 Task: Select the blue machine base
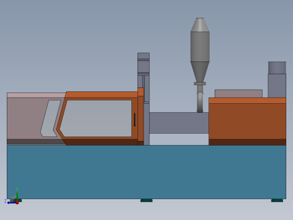tap(146, 172)
